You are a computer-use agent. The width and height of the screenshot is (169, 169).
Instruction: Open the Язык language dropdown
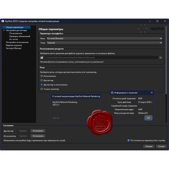[x=104, y=38]
